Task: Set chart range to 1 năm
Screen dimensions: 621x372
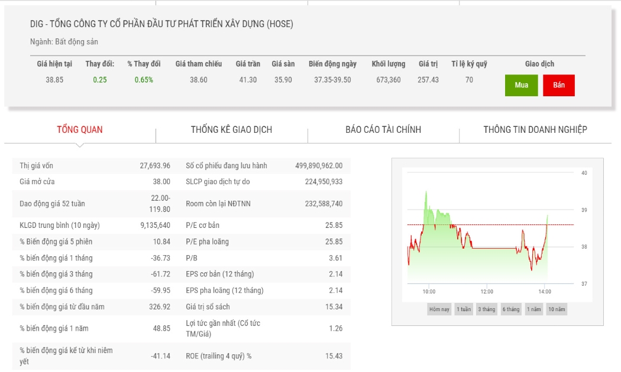Action: point(534,309)
